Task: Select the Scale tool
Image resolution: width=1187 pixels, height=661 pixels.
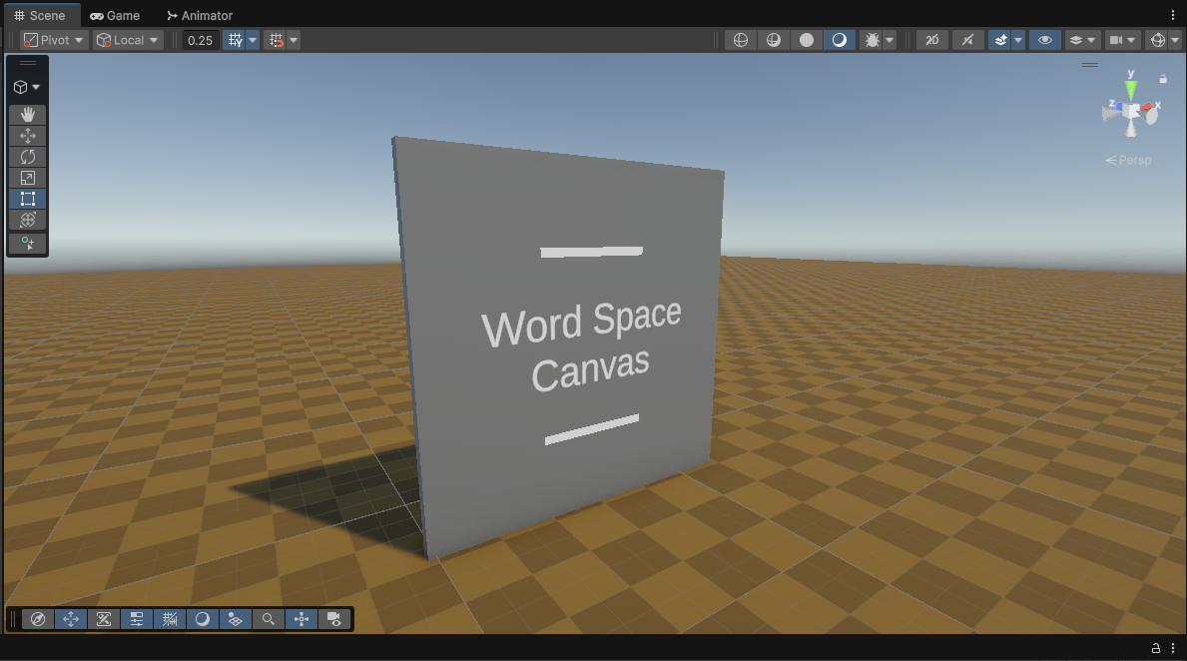Action: [x=28, y=178]
